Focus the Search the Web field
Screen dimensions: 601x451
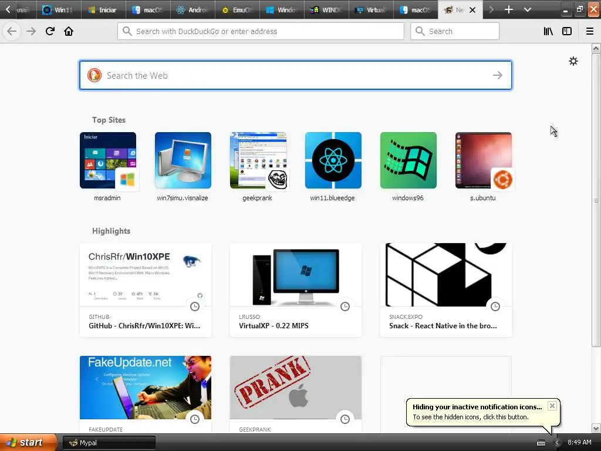(x=296, y=75)
